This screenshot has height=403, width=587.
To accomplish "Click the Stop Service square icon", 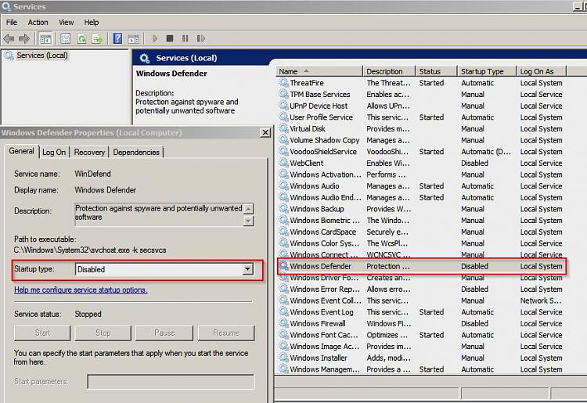I will point(170,38).
